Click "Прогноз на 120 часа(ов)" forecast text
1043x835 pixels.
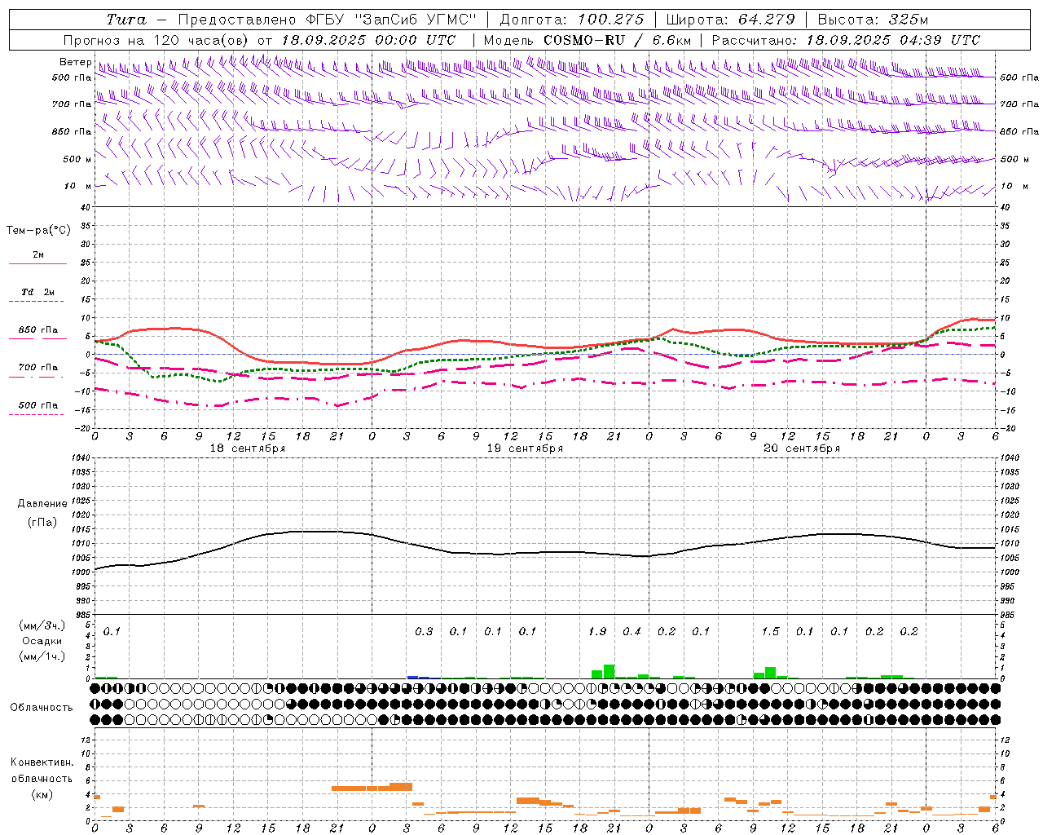(157, 40)
